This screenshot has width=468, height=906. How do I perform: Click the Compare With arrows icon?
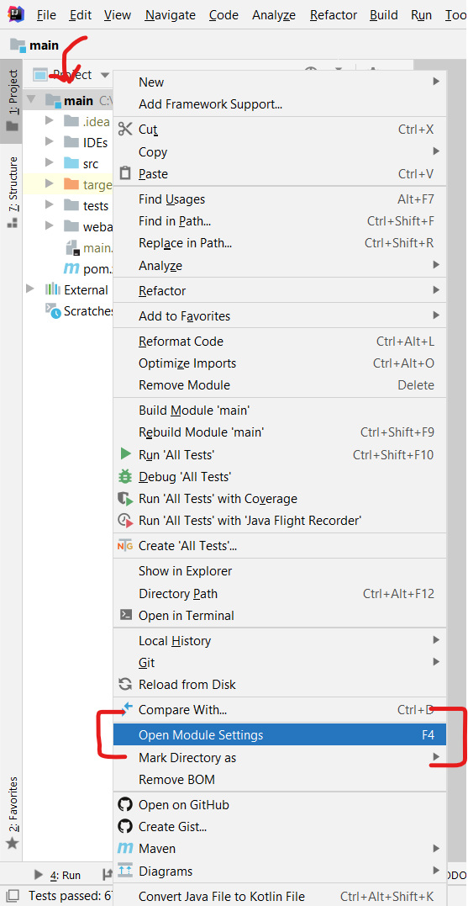[x=127, y=709]
